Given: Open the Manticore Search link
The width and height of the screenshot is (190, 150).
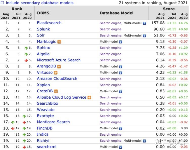Looking at the screenshot, I should (53, 122).
